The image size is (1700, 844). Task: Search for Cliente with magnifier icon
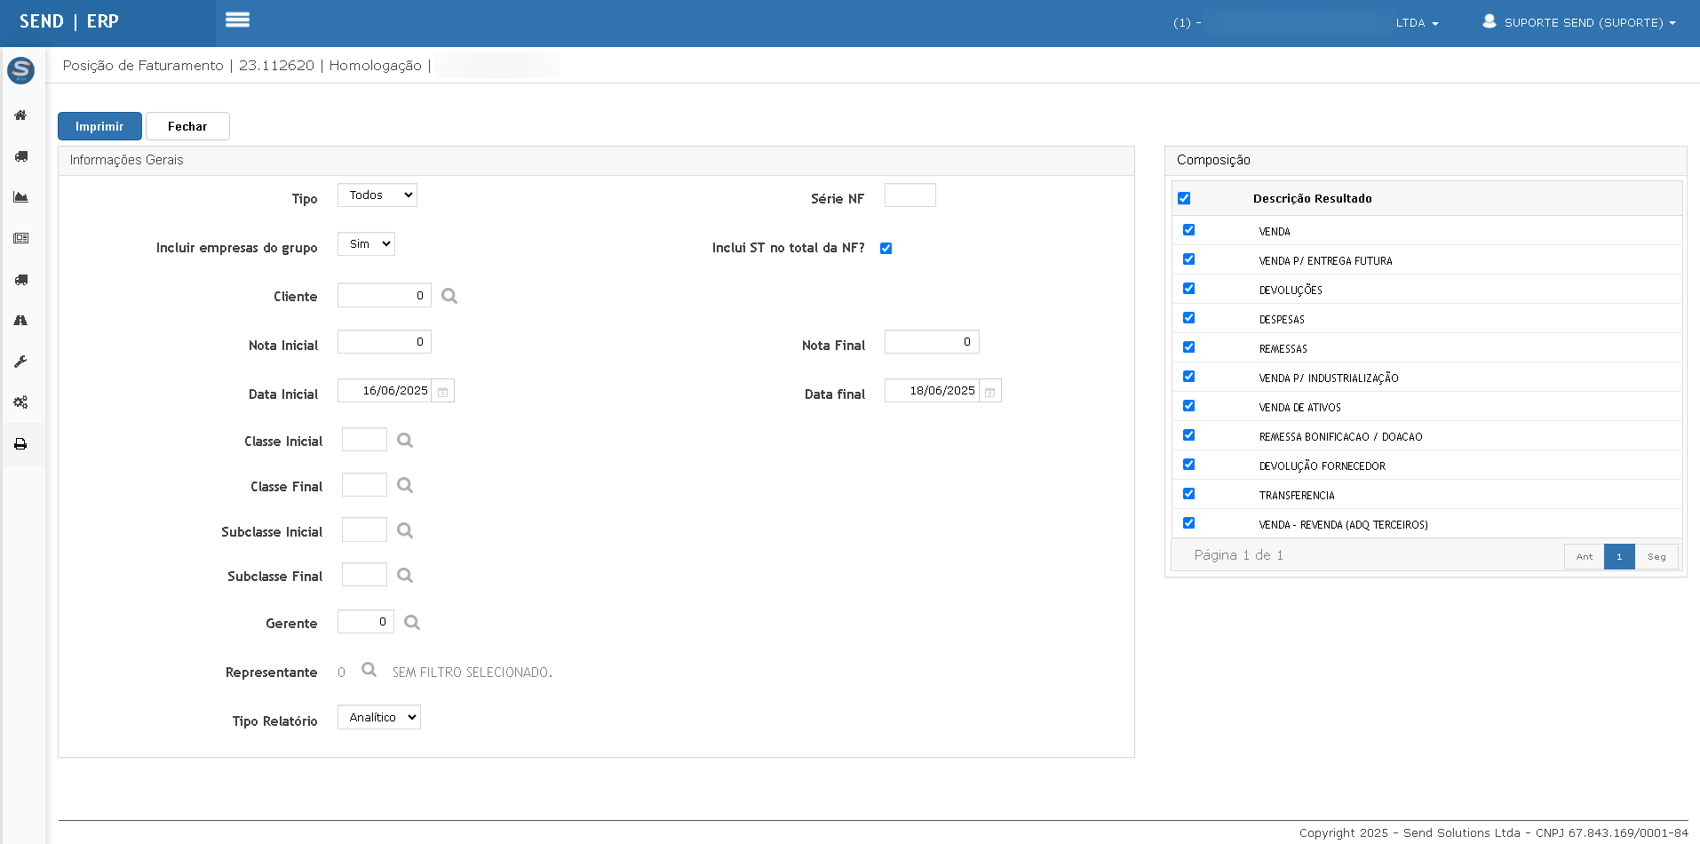click(x=449, y=296)
